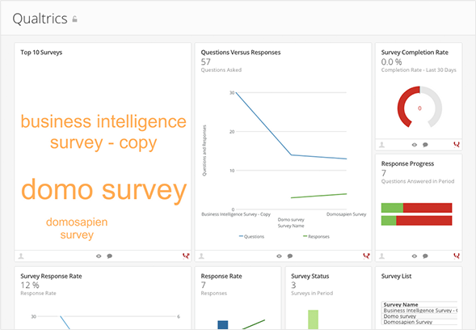Image resolution: width=476 pixels, height=330 pixels.
Task: Click the green Responses line in chart
Action: pos(318,196)
